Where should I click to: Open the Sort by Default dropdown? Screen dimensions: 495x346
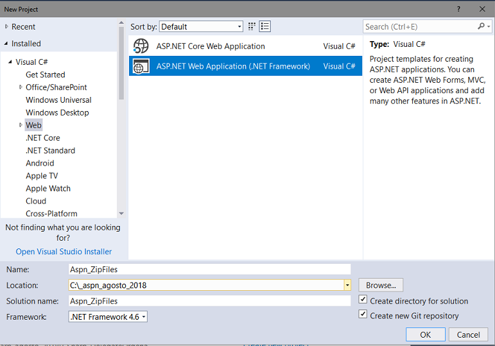[x=201, y=26]
